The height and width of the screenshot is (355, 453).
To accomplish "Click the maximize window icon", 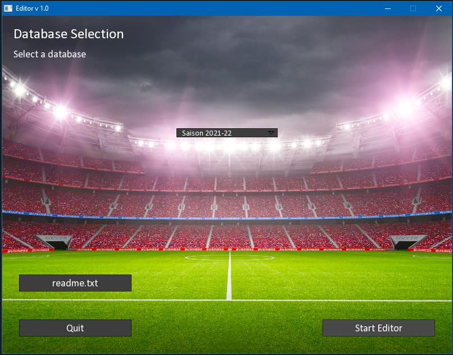I will (413, 8).
